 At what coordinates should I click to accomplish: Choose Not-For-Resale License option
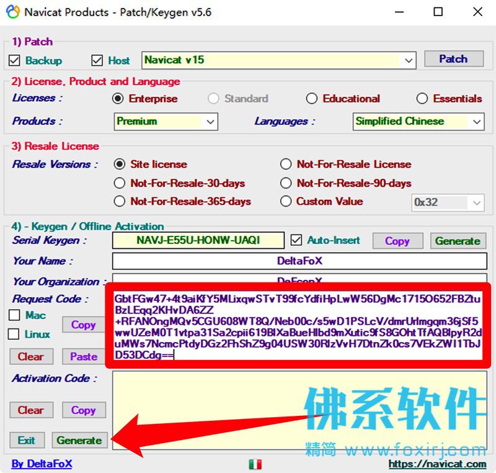tap(286, 164)
